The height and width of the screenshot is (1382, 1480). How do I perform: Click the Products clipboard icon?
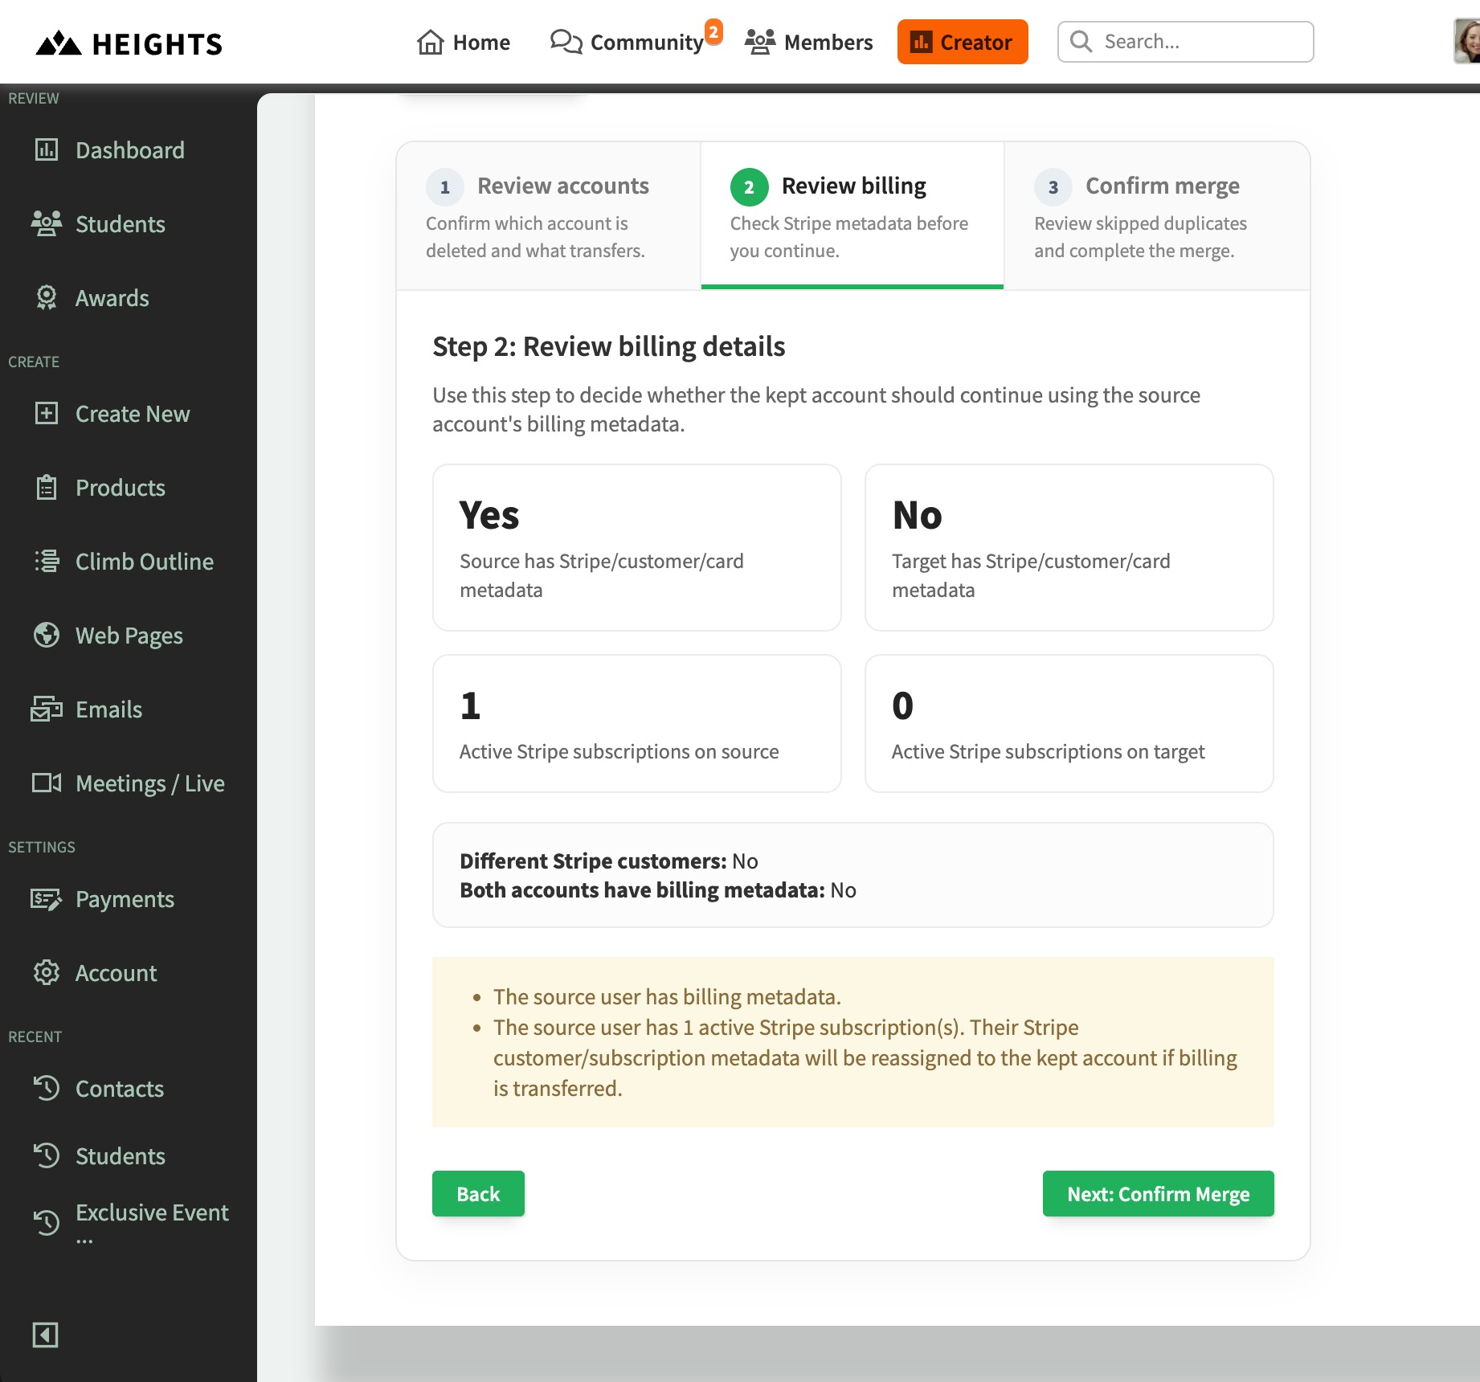point(47,487)
